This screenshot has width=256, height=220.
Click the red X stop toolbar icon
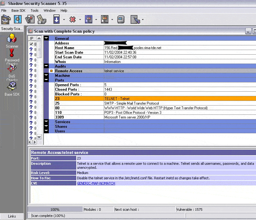[73, 19]
